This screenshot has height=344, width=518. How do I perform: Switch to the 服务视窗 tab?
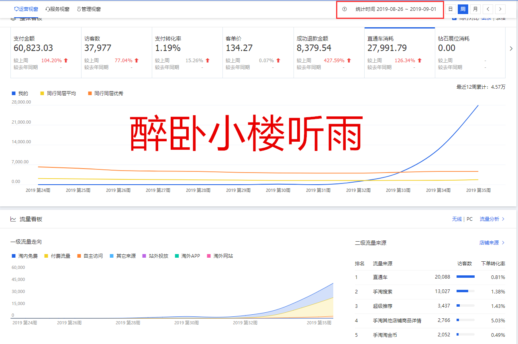tap(57, 9)
